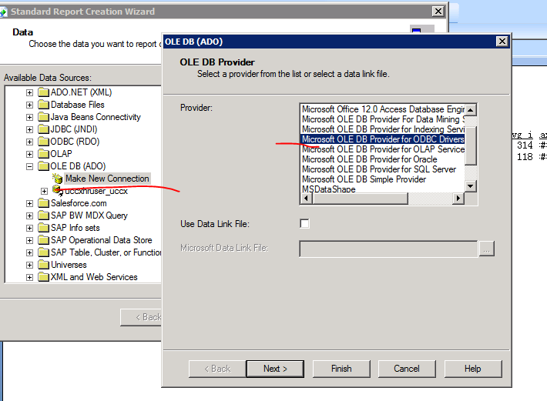Click the SAP BW MDX Query folder icon
The width and height of the screenshot is (547, 401).
pyautogui.click(x=44, y=216)
